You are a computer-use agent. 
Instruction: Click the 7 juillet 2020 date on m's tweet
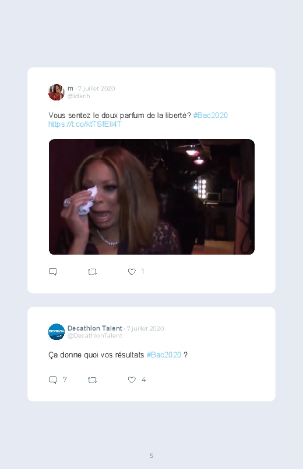point(96,89)
